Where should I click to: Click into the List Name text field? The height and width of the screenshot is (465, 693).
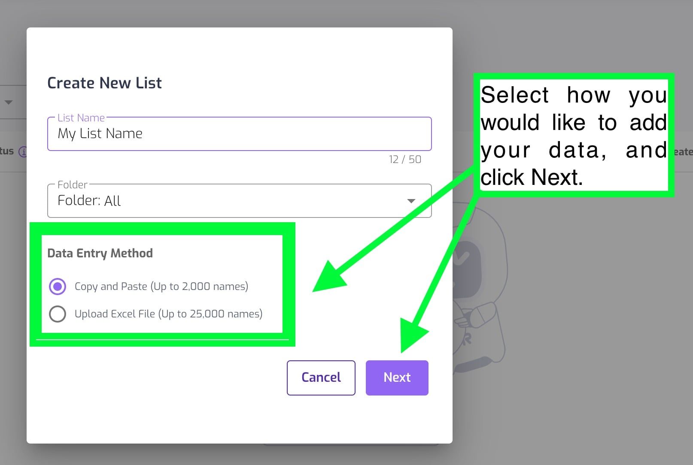(239, 134)
